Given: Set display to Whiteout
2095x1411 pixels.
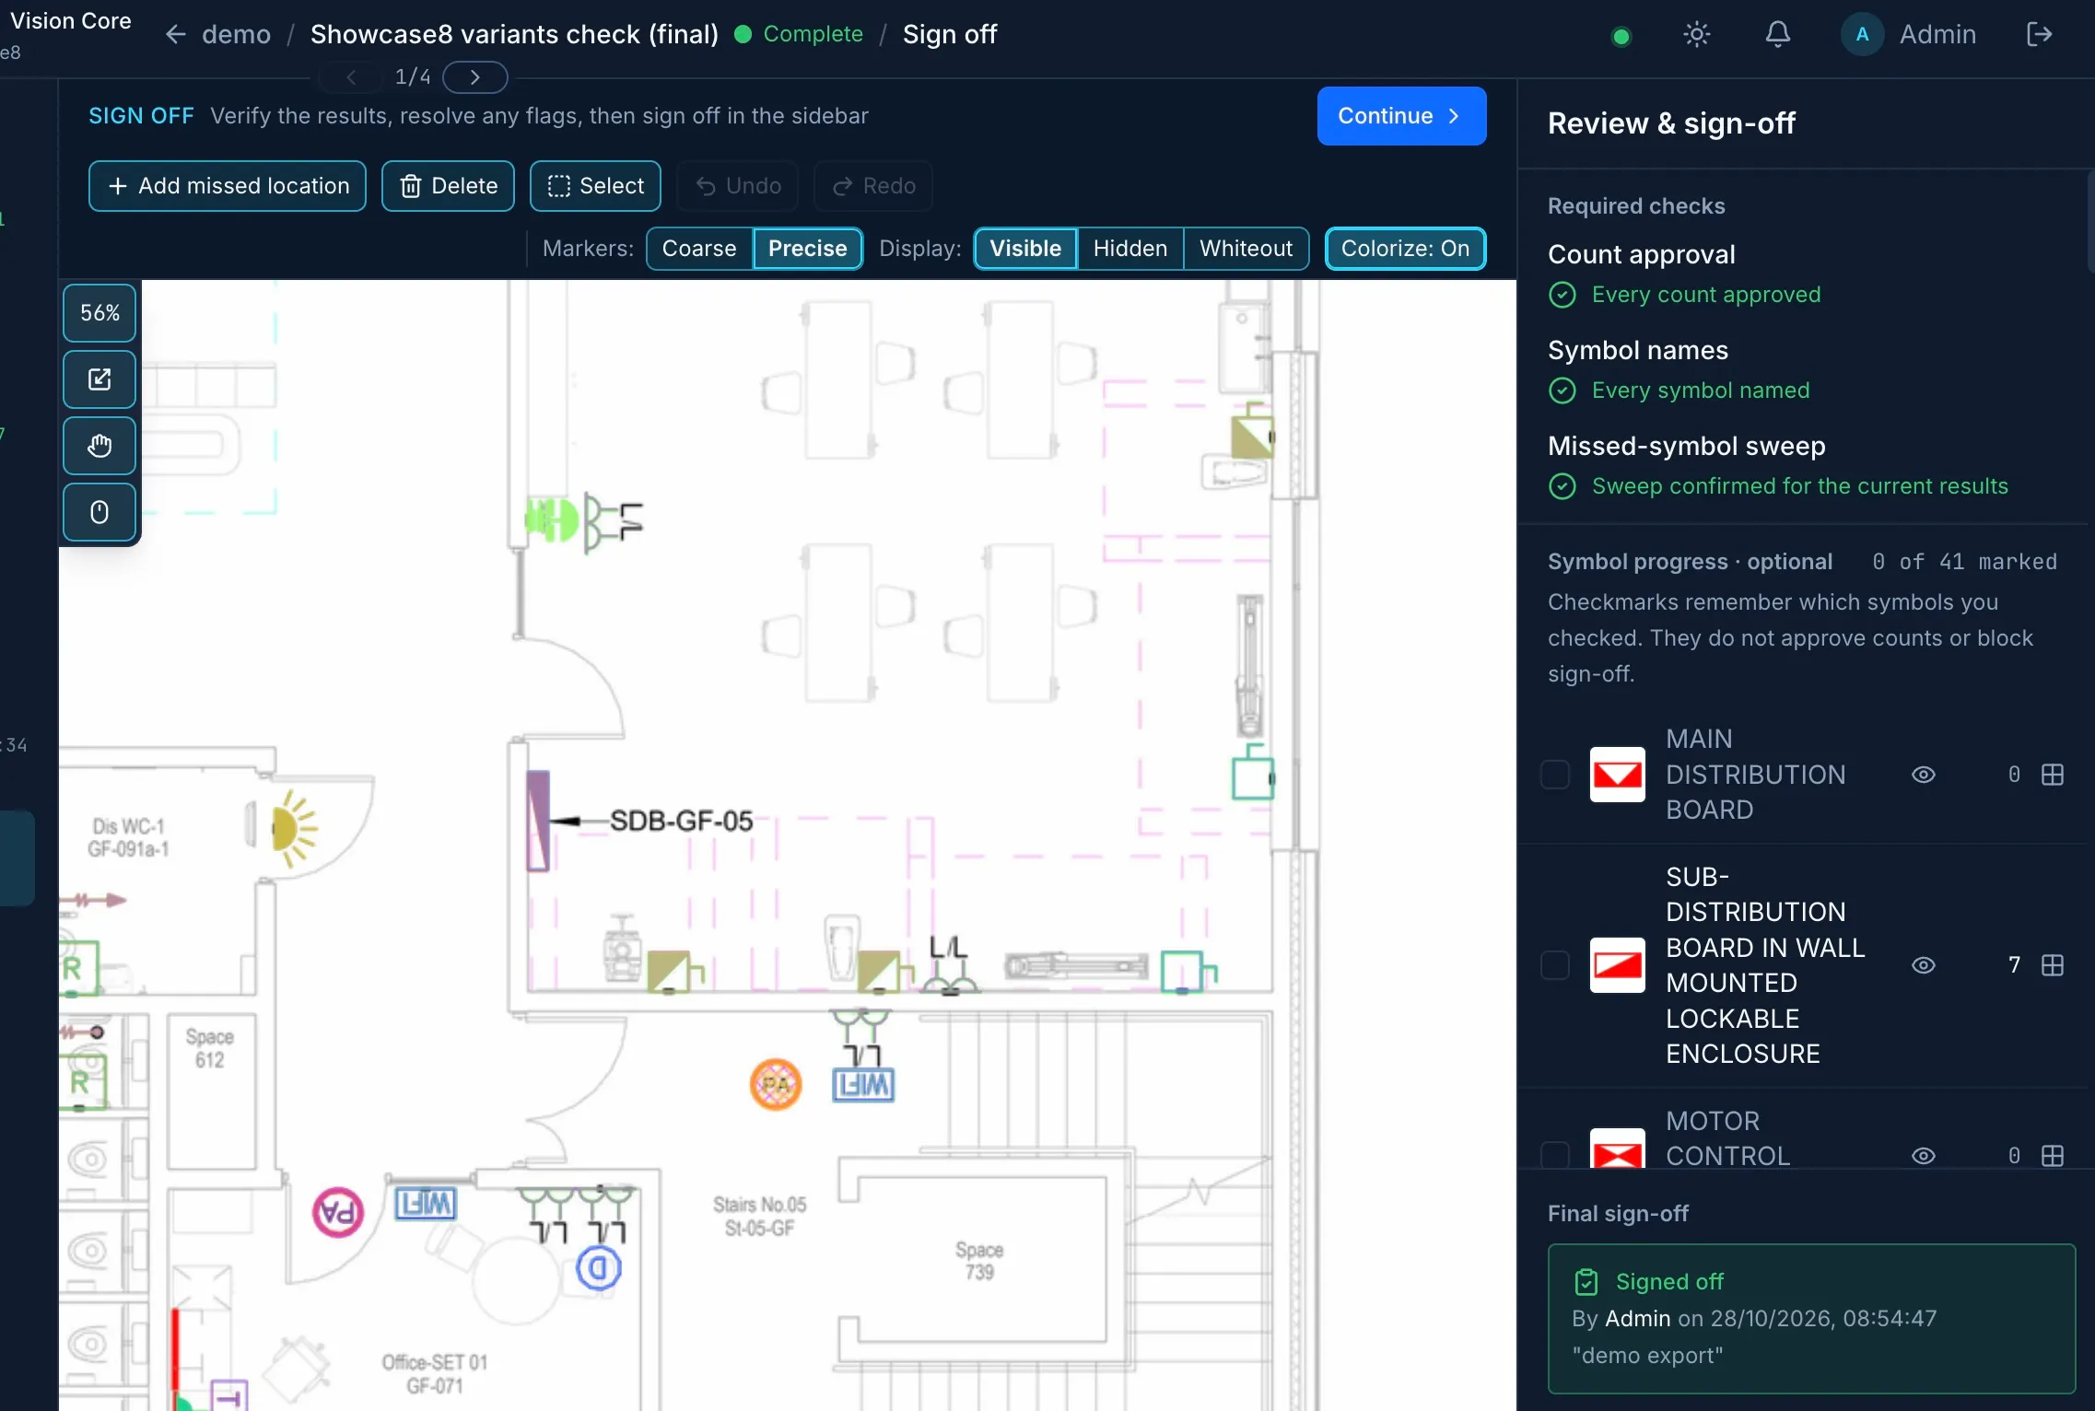Looking at the screenshot, I should [1246, 249].
